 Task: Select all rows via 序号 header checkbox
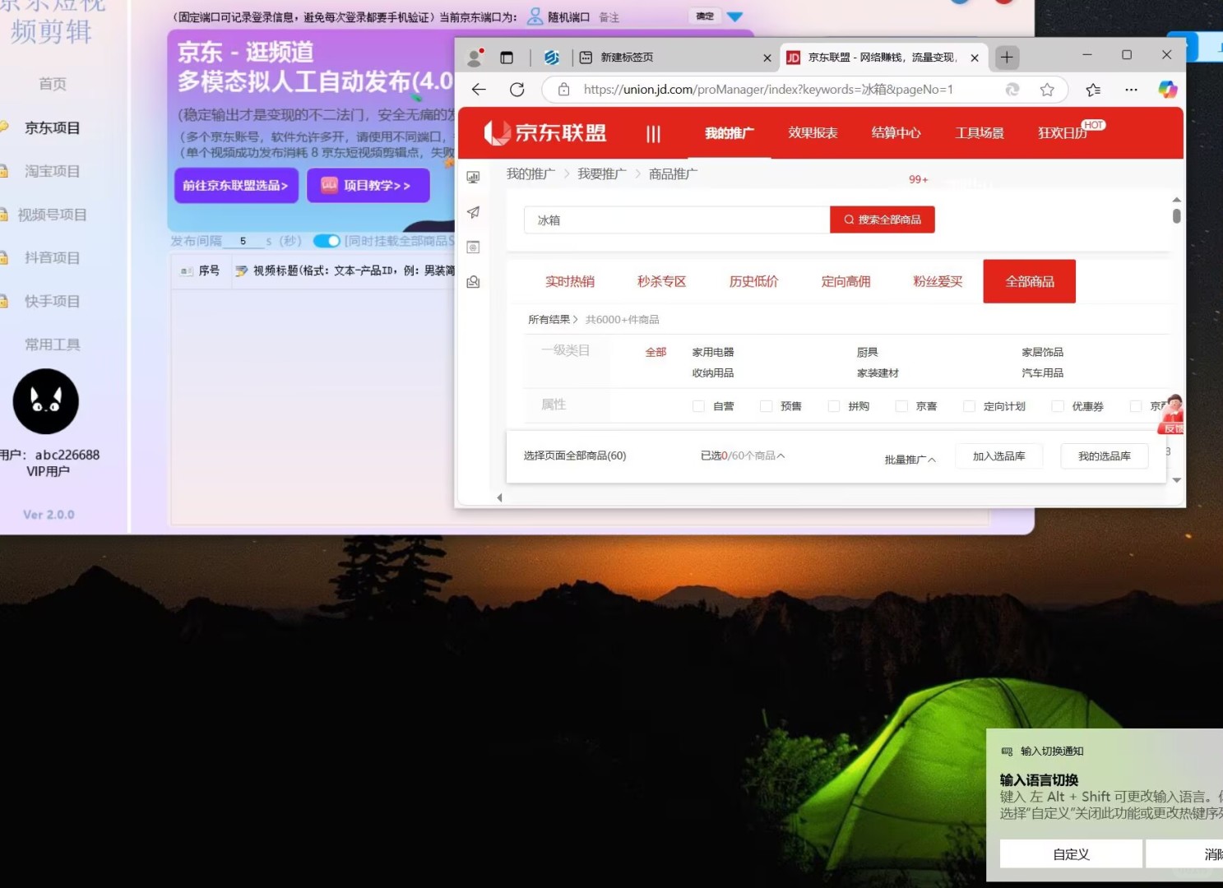(x=187, y=271)
